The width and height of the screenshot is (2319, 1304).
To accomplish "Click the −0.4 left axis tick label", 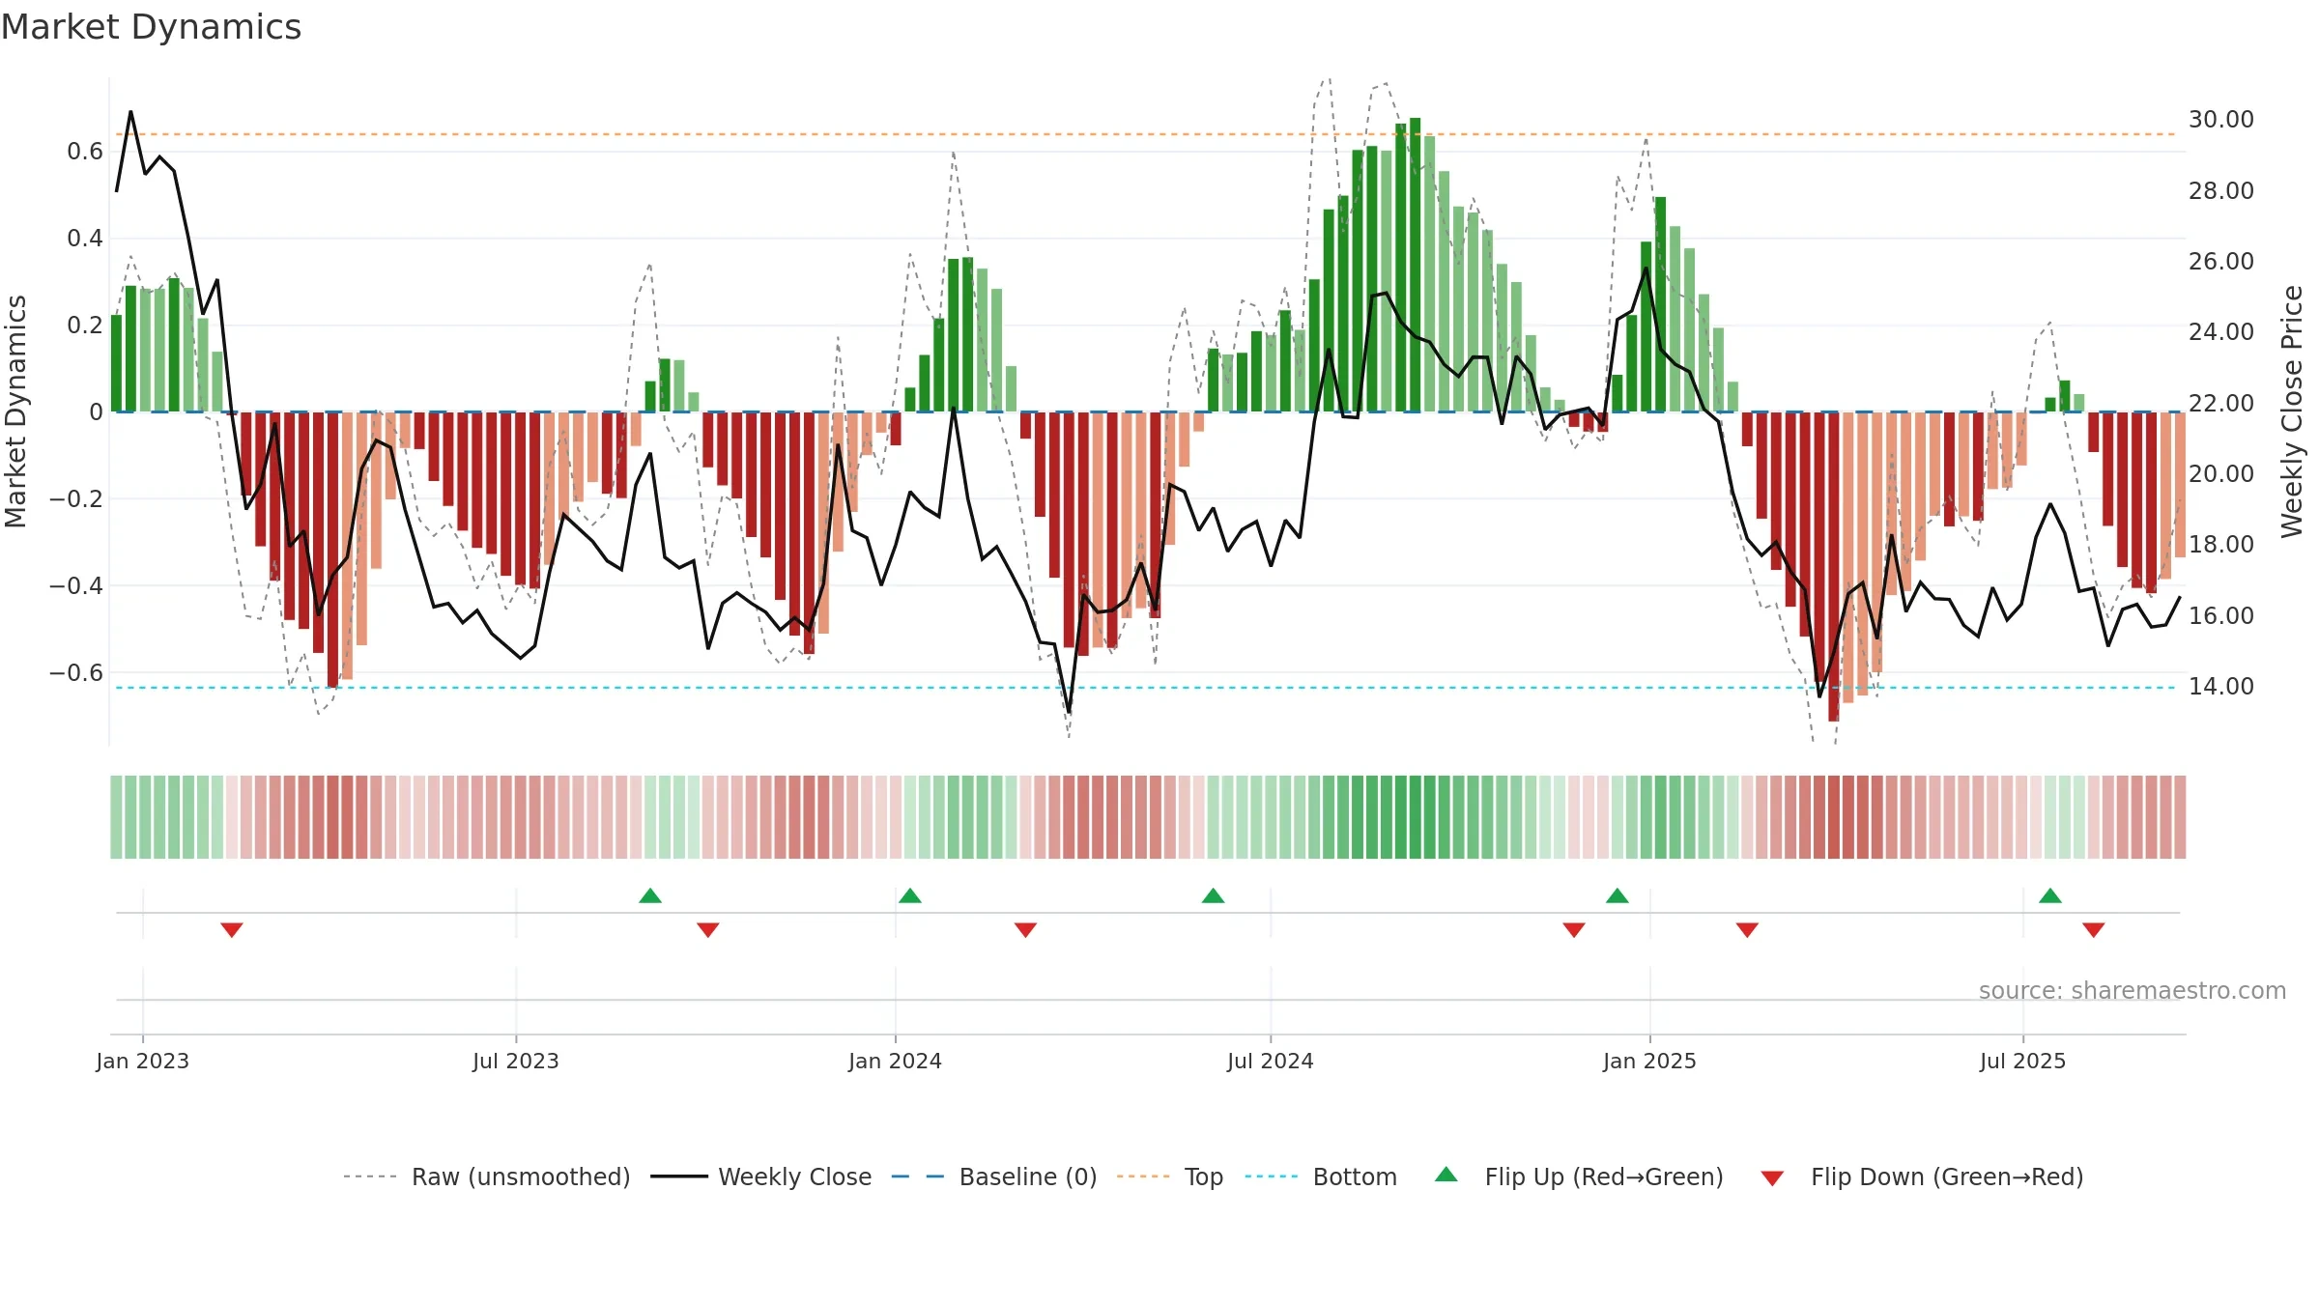I will pos(76,586).
